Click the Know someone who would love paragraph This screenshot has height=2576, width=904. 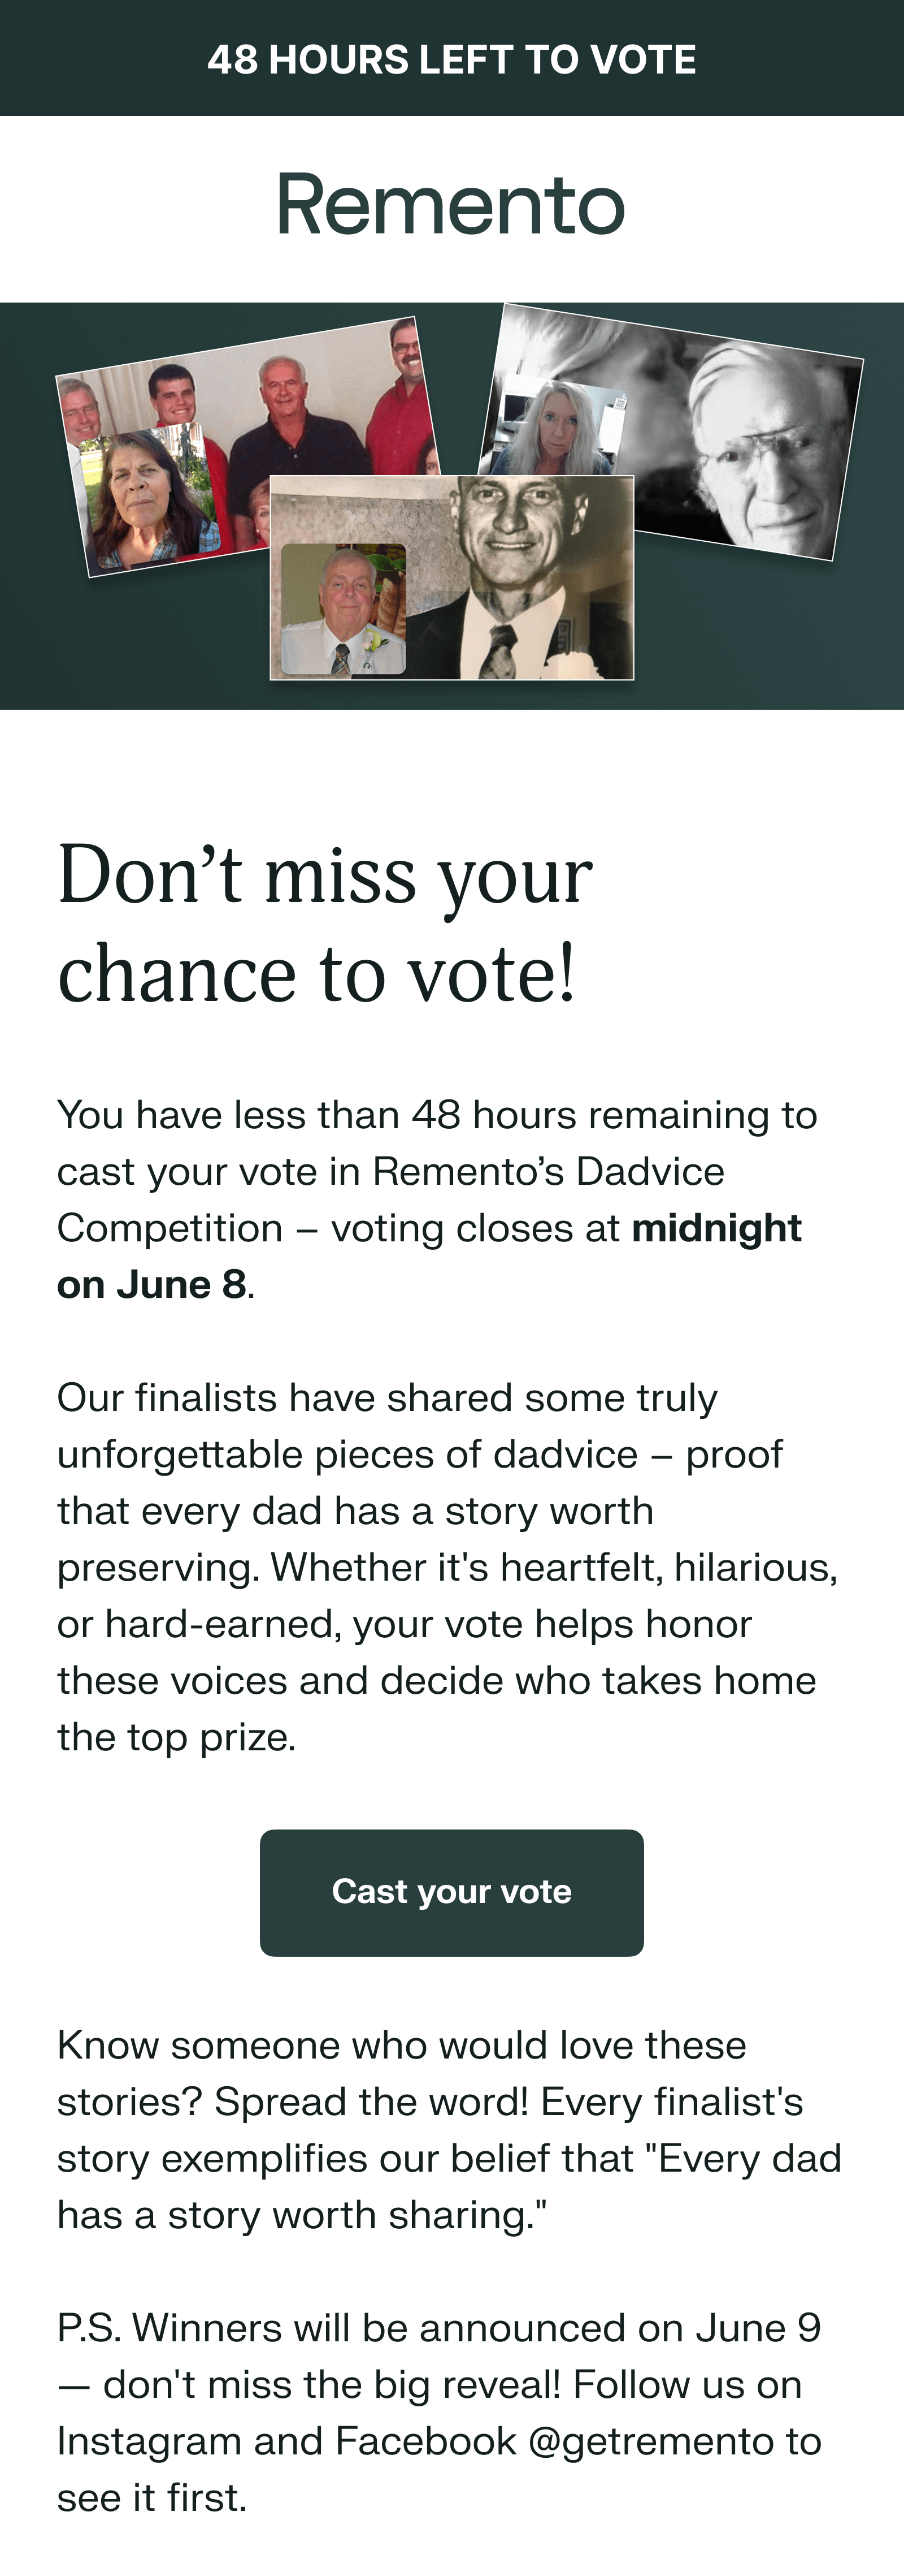coord(450,2130)
